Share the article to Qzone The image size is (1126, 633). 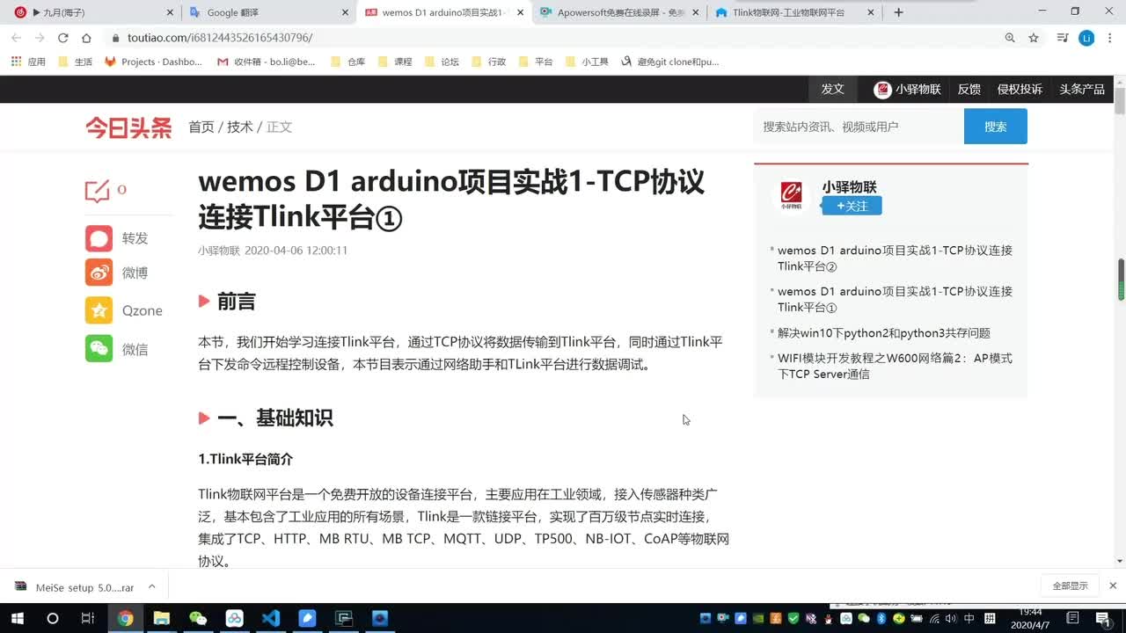point(99,310)
